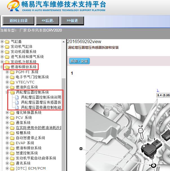Viewport: 170px width, 171px height.
Task: Select the 格栅系统 tree label
Action: click(x=23, y=133)
